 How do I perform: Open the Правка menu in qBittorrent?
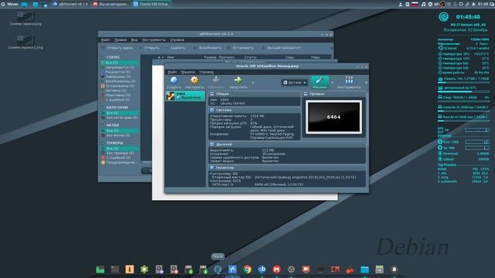pyautogui.click(x=121, y=40)
